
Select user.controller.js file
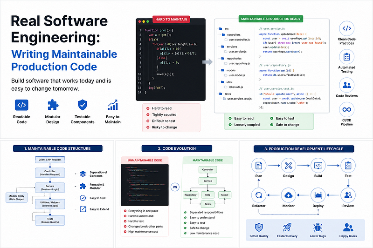click(x=237, y=40)
